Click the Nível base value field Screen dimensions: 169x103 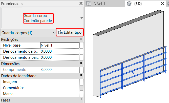[x=60, y=45]
